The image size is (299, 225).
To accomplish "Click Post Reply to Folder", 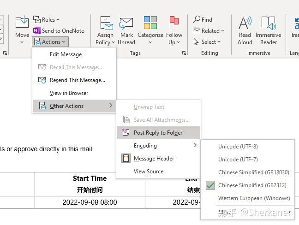I will pos(158,133).
